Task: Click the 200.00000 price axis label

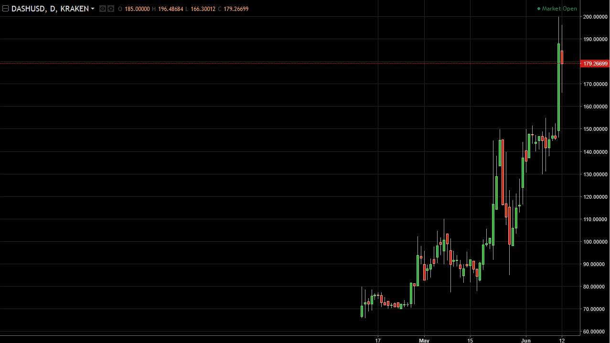Action: 595,17
